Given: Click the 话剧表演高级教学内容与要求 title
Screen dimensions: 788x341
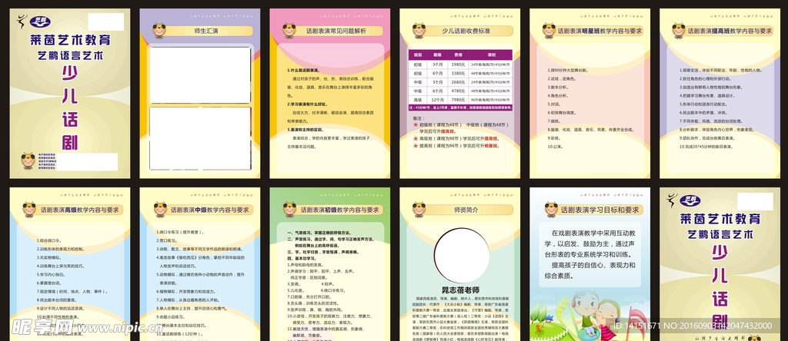Looking at the screenshot, I should click(x=79, y=210).
